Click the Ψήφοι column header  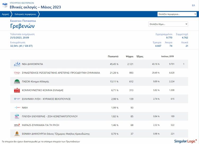click(x=129, y=56)
